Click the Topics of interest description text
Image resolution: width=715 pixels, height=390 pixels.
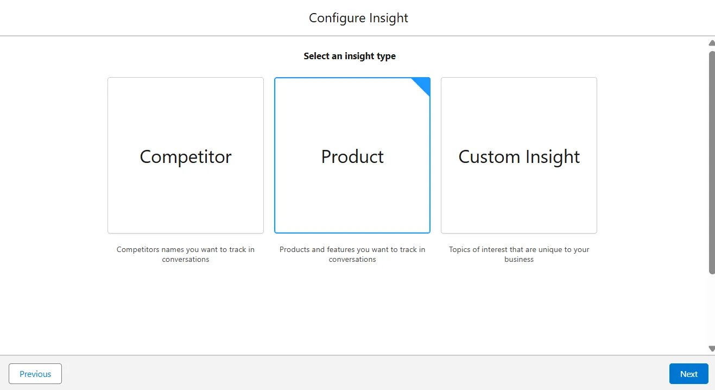pos(519,254)
